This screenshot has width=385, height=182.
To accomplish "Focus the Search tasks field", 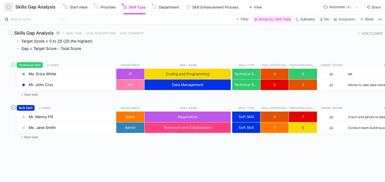I will click(34, 19).
